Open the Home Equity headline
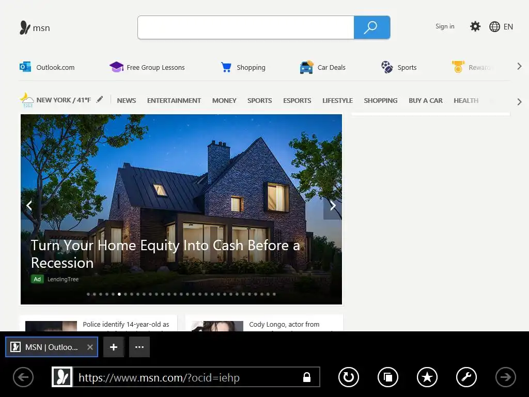 [165, 254]
